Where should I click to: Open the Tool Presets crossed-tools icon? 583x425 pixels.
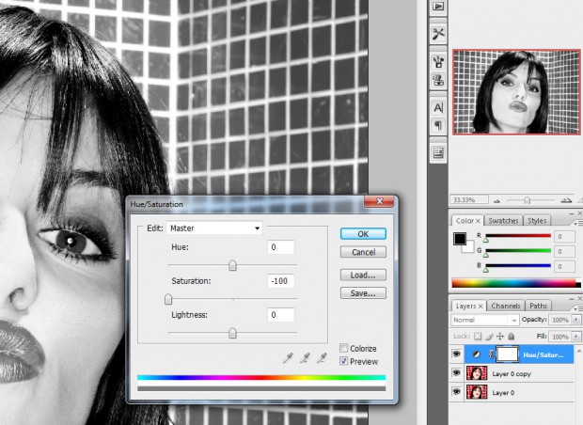438,34
